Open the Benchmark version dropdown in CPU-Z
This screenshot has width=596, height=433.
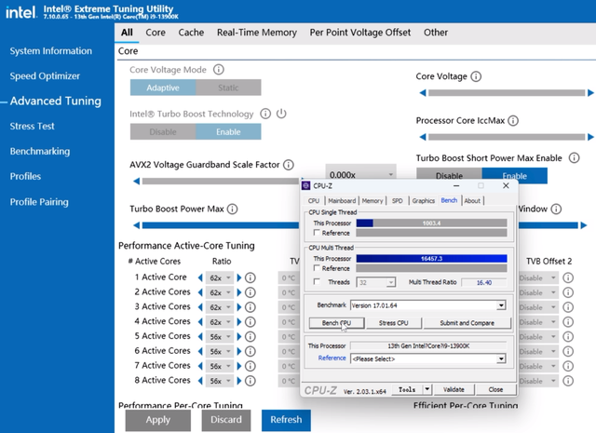pos(500,305)
